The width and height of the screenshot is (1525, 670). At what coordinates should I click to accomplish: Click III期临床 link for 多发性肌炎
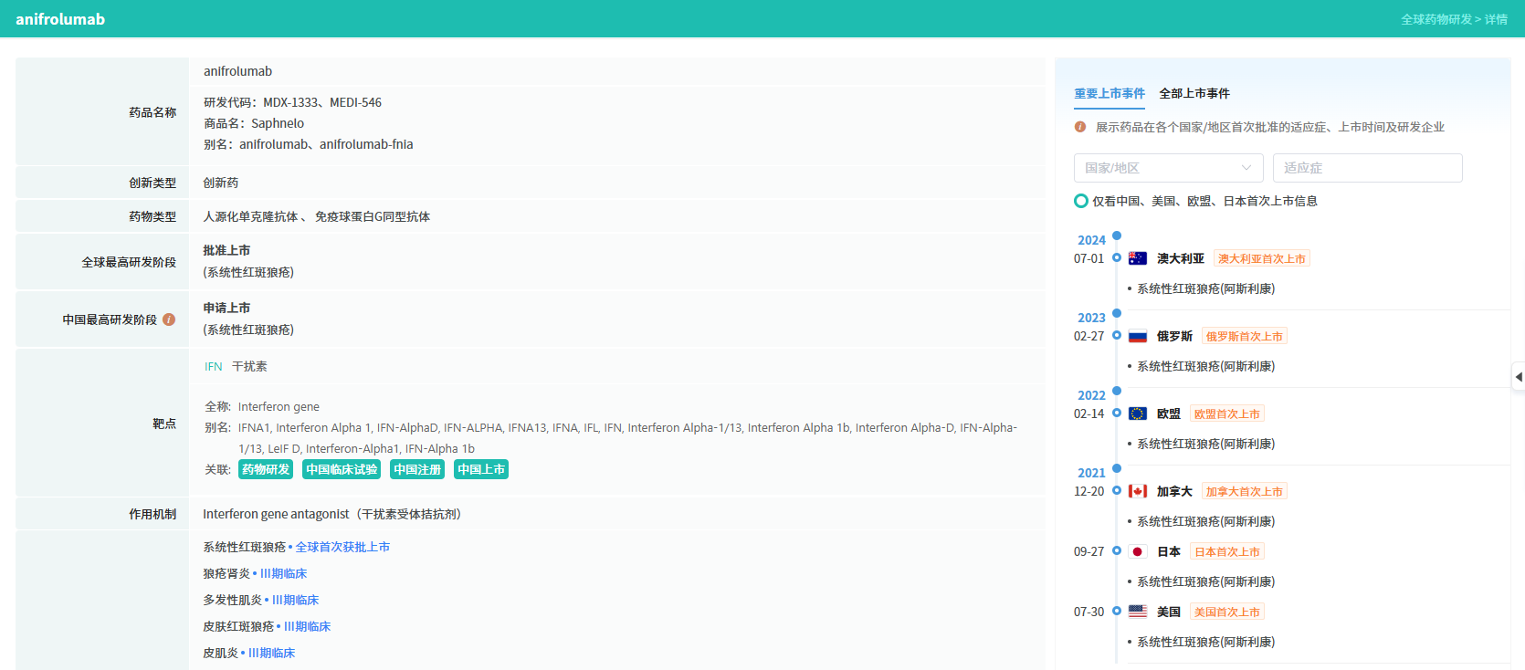(295, 600)
